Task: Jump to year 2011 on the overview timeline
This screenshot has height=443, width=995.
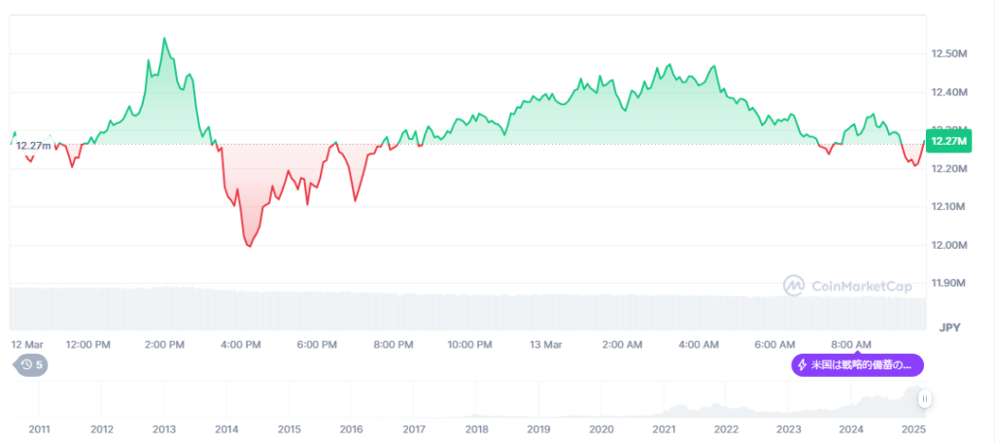Action: tap(40, 428)
